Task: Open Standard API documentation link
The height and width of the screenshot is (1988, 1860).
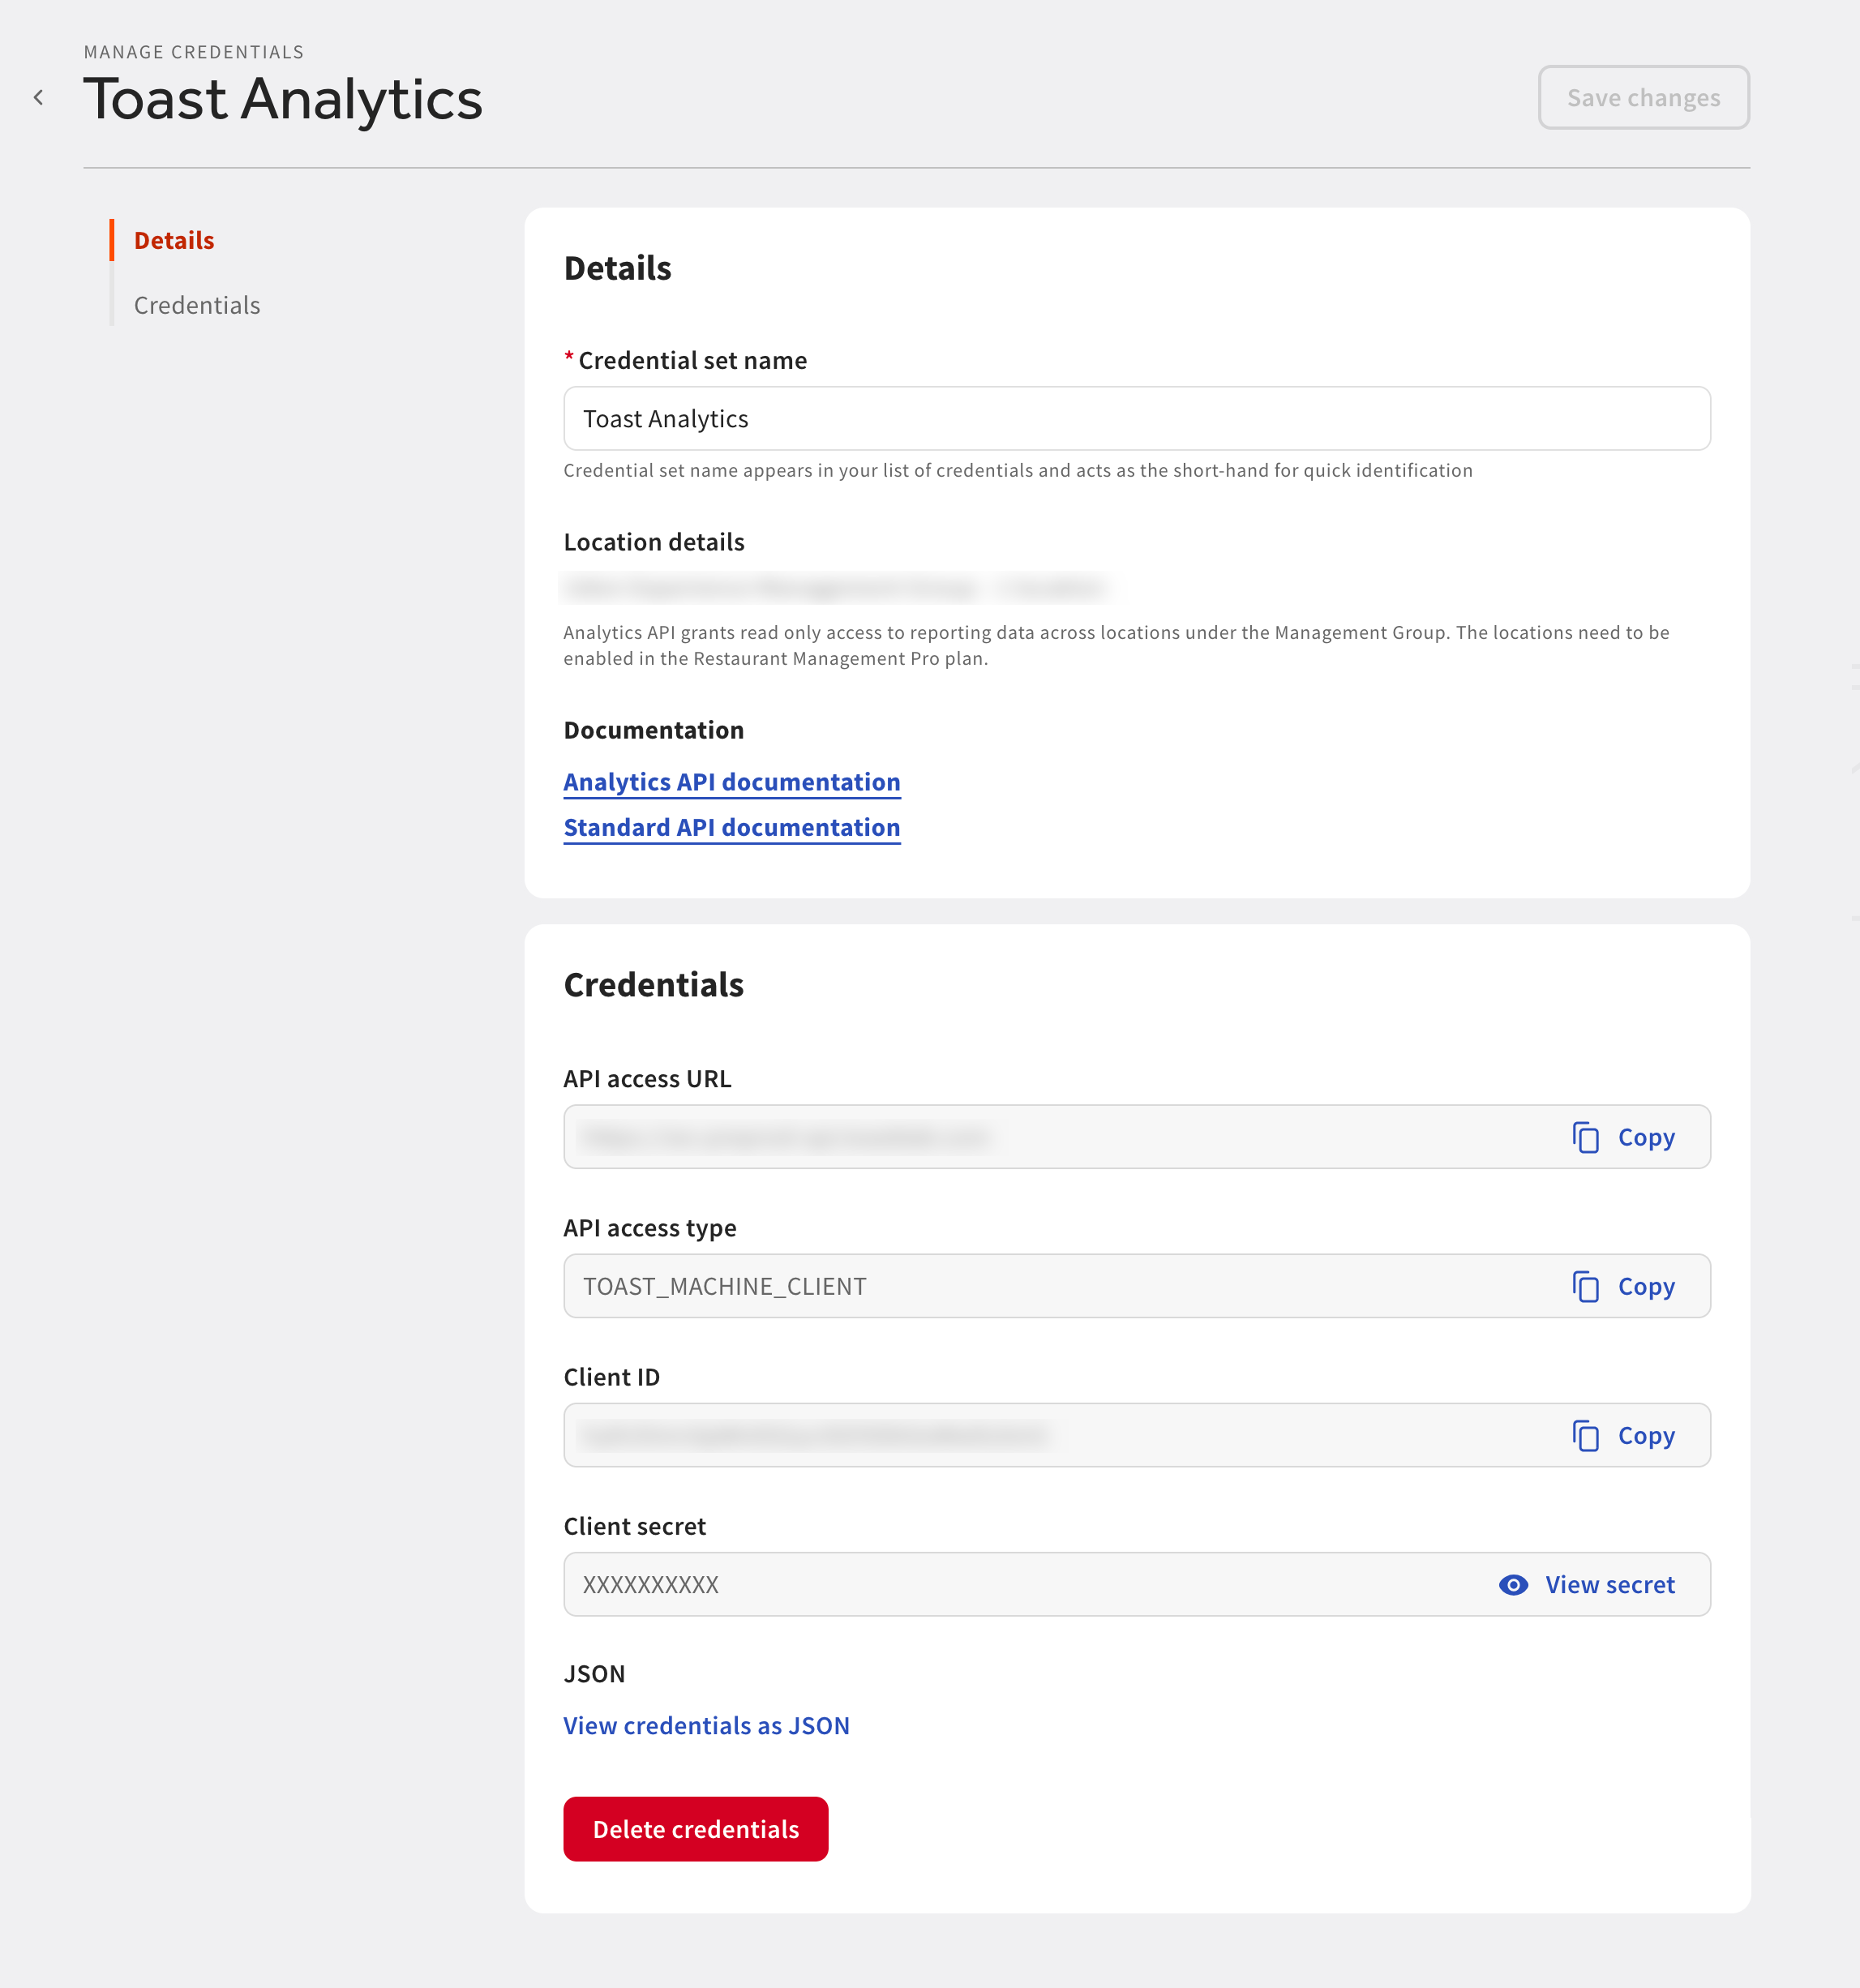Action: point(732,828)
